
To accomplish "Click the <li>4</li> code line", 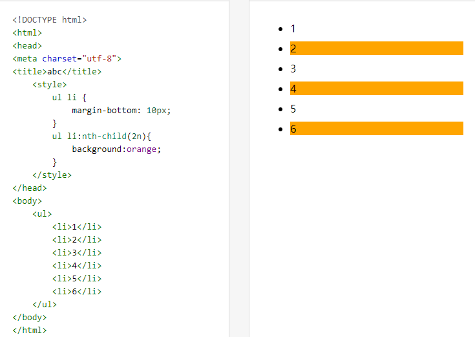I will [77, 266].
